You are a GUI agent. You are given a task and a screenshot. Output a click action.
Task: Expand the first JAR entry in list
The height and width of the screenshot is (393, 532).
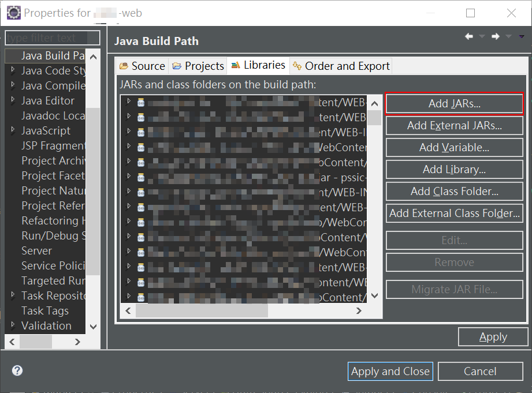click(x=129, y=102)
